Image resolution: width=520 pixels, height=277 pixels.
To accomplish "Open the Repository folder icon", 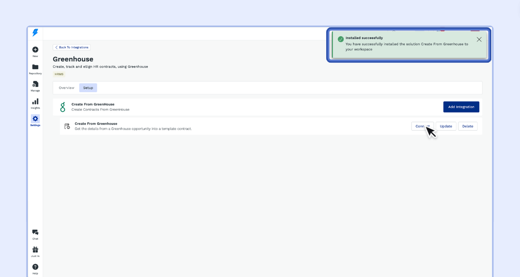I will [35, 67].
